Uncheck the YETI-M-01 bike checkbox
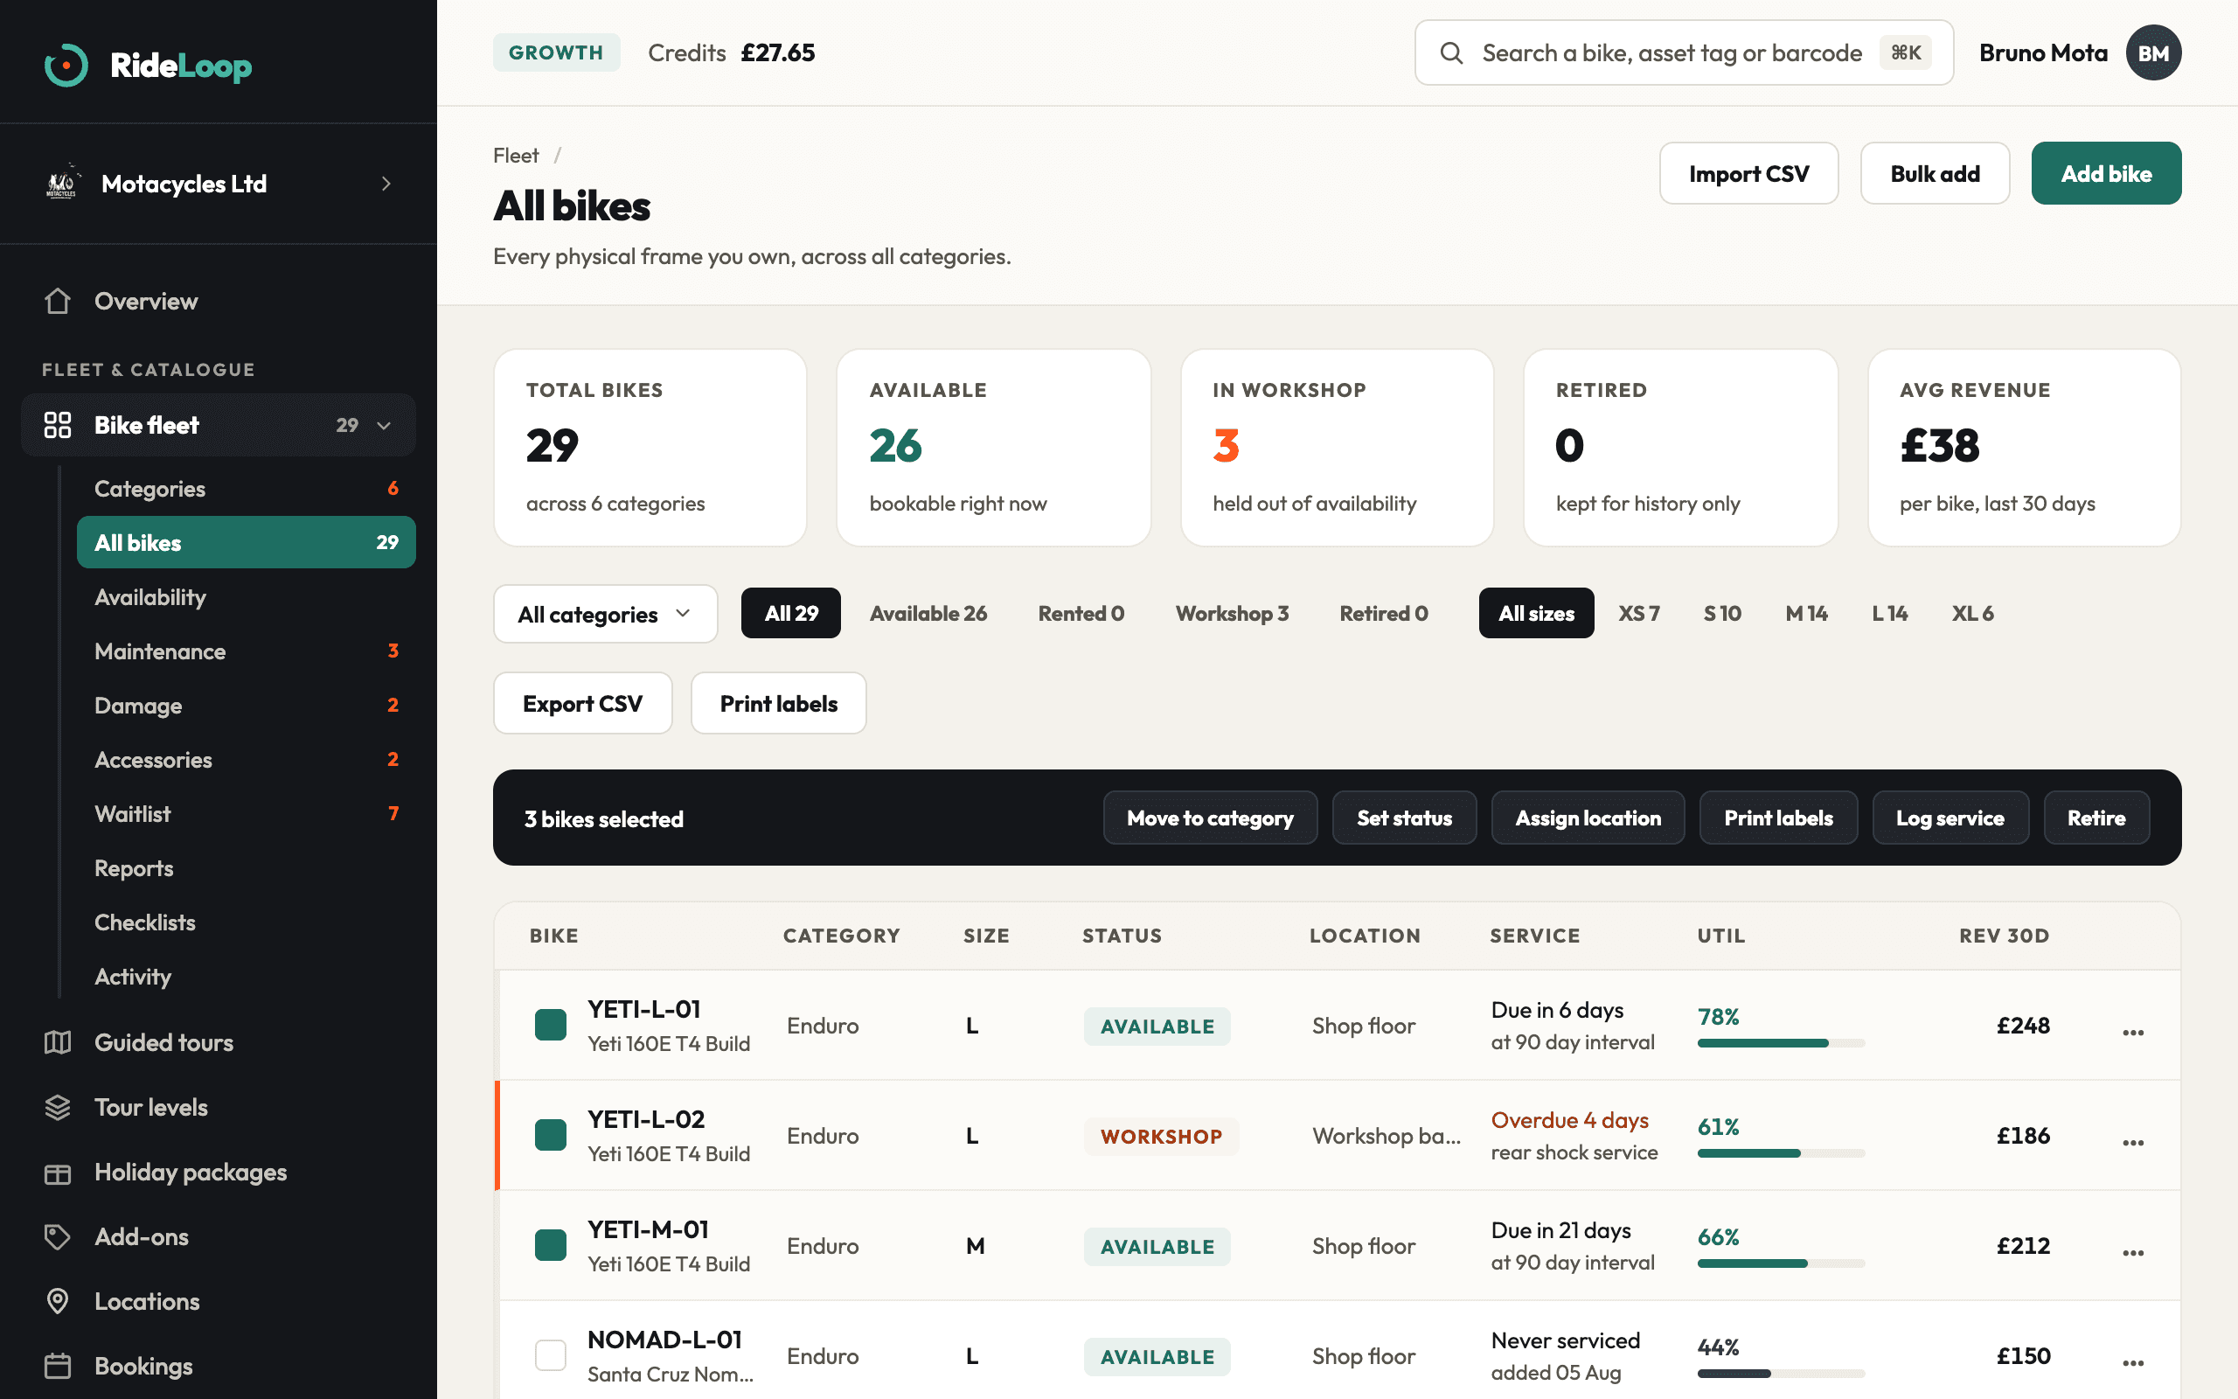 [550, 1244]
